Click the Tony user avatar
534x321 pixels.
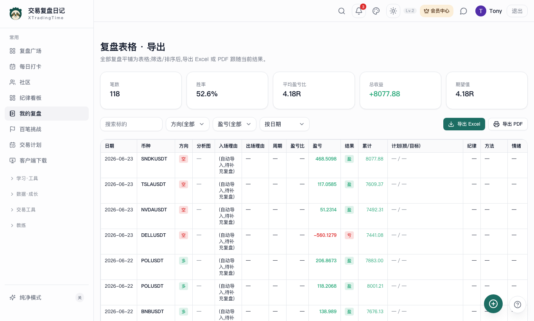pos(481,11)
